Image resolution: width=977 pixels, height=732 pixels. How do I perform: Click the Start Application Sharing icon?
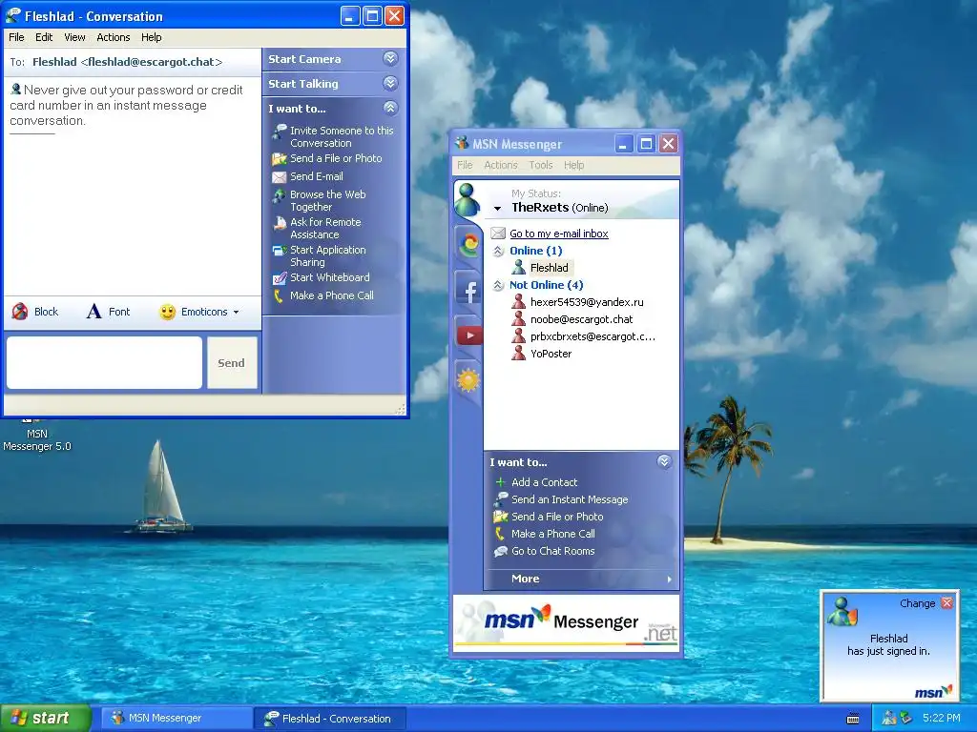pyautogui.click(x=280, y=251)
